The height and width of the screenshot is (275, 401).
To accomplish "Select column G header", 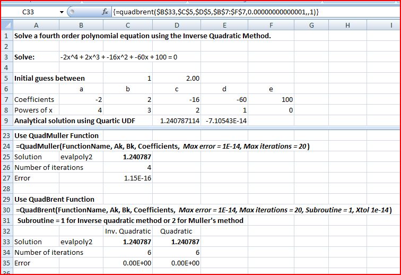I will (x=310, y=25).
